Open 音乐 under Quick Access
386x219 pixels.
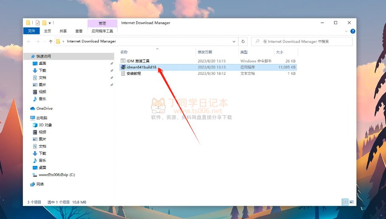coord(43,99)
